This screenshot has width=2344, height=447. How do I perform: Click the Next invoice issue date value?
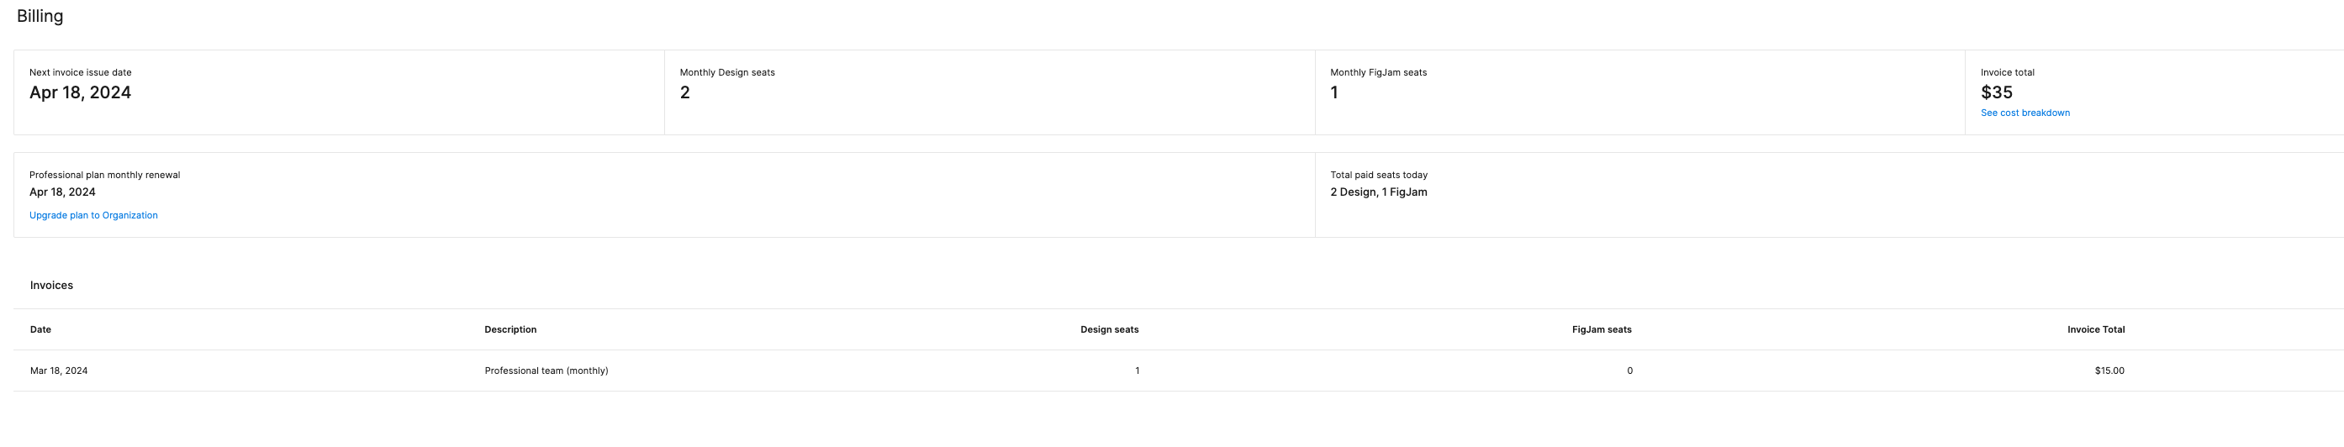point(80,92)
